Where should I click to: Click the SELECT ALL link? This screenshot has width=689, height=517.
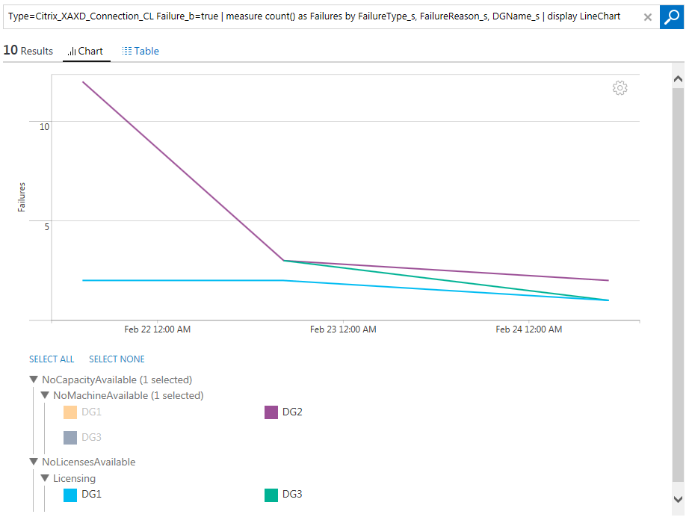coord(52,359)
